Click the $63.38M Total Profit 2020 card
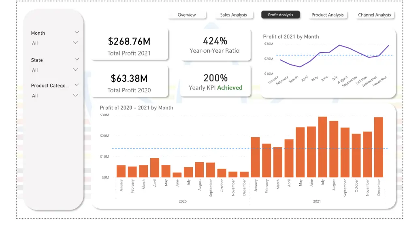This screenshot has height=225, width=405. point(130,82)
